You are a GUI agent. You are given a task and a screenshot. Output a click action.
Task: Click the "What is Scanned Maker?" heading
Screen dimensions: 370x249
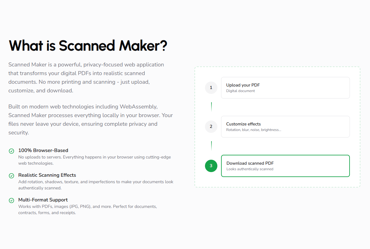coord(88,46)
